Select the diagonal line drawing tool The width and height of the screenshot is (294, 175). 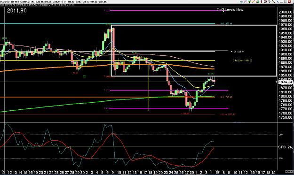coord(273,1)
